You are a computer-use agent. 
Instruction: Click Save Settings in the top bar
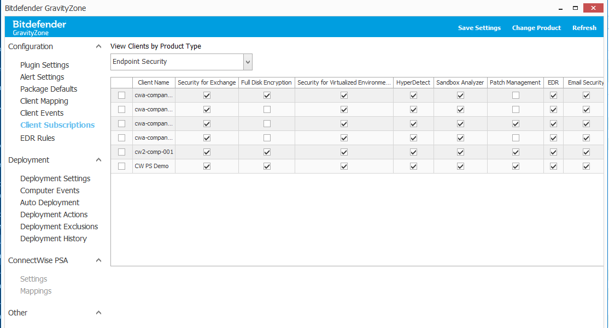tap(479, 27)
